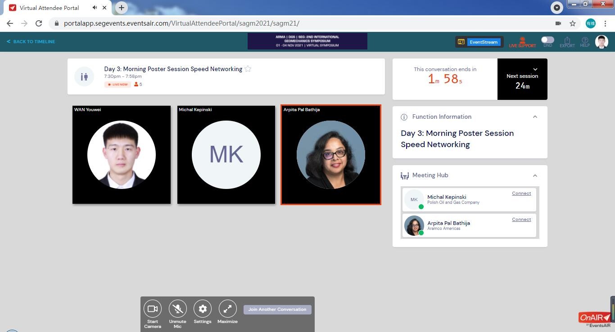The width and height of the screenshot is (615, 332).
Task: Connect with Arpita Pal Bathija
Action: (521, 220)
